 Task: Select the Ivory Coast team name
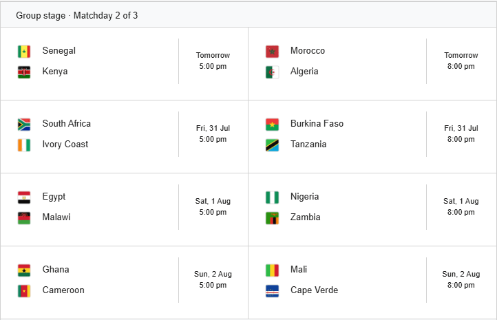pyautogui.click(x=65, y=144)
